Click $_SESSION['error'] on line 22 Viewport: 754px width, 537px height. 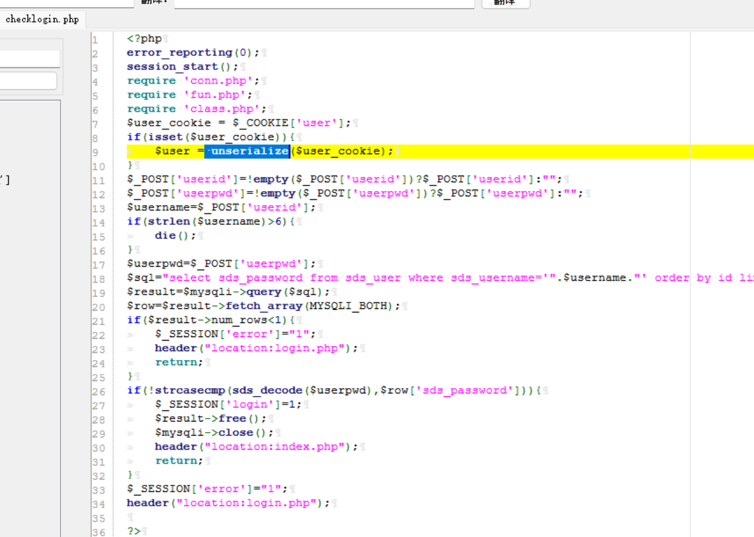tap(235, 334)
